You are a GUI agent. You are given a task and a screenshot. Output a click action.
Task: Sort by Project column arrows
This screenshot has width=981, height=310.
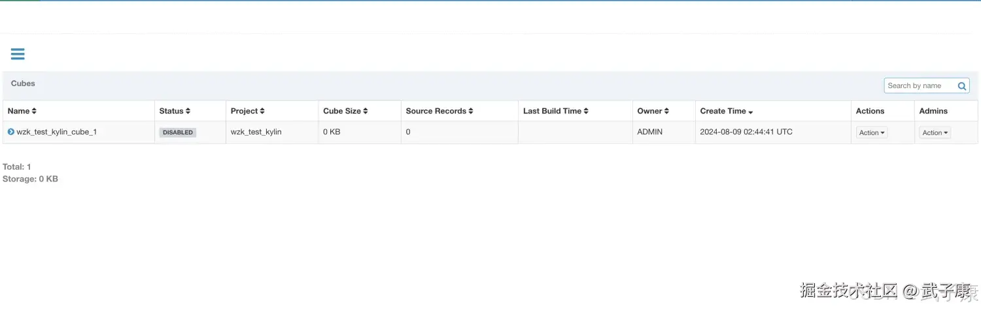262,112
